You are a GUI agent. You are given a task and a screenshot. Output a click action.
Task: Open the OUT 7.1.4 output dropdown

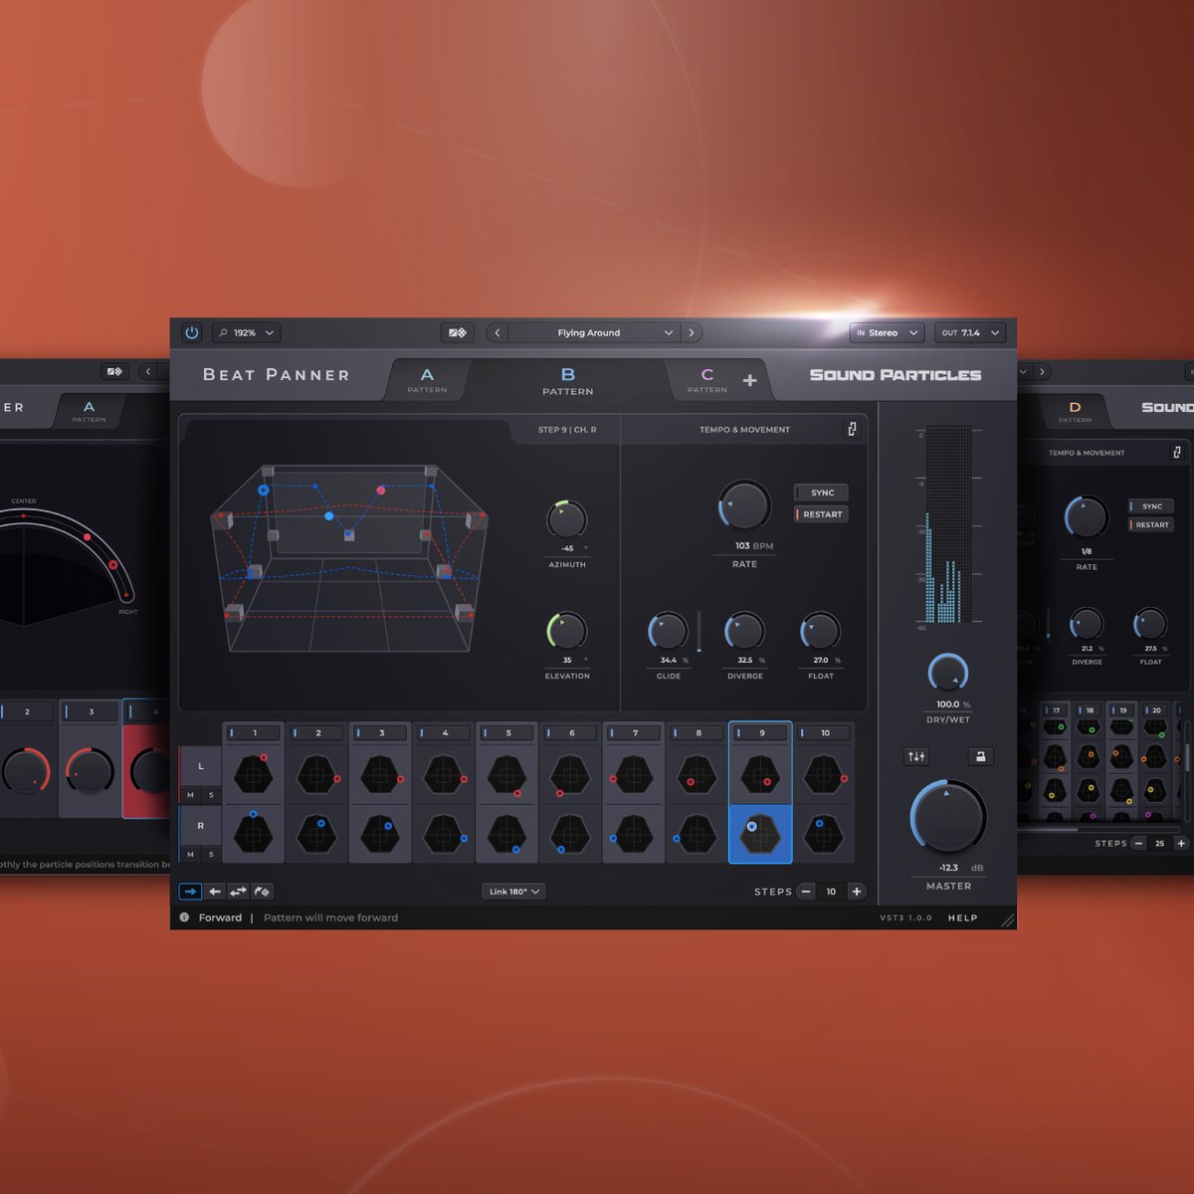coord(971,332)
